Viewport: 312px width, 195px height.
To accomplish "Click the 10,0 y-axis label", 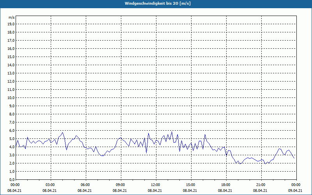I will coord(11,98).
